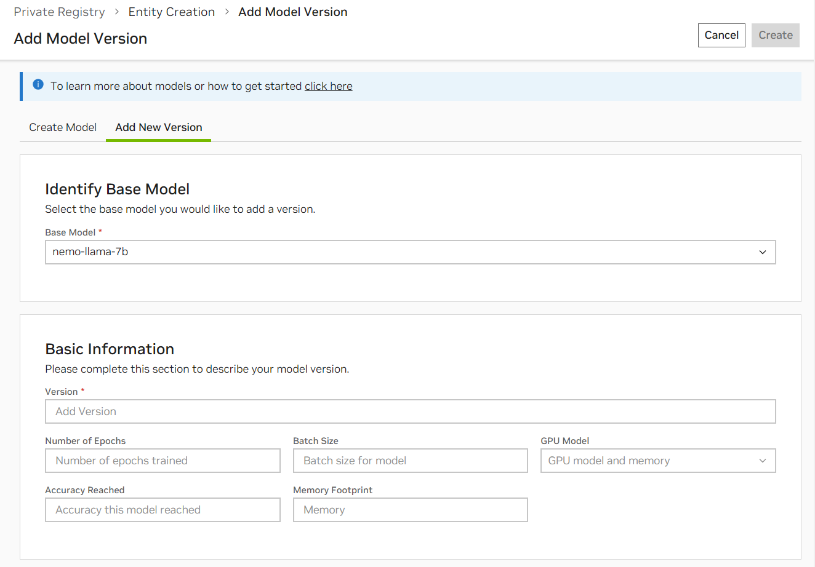815x567 pixels.
Task: Follow the "click here" link
Action: (x=328, y=86)
